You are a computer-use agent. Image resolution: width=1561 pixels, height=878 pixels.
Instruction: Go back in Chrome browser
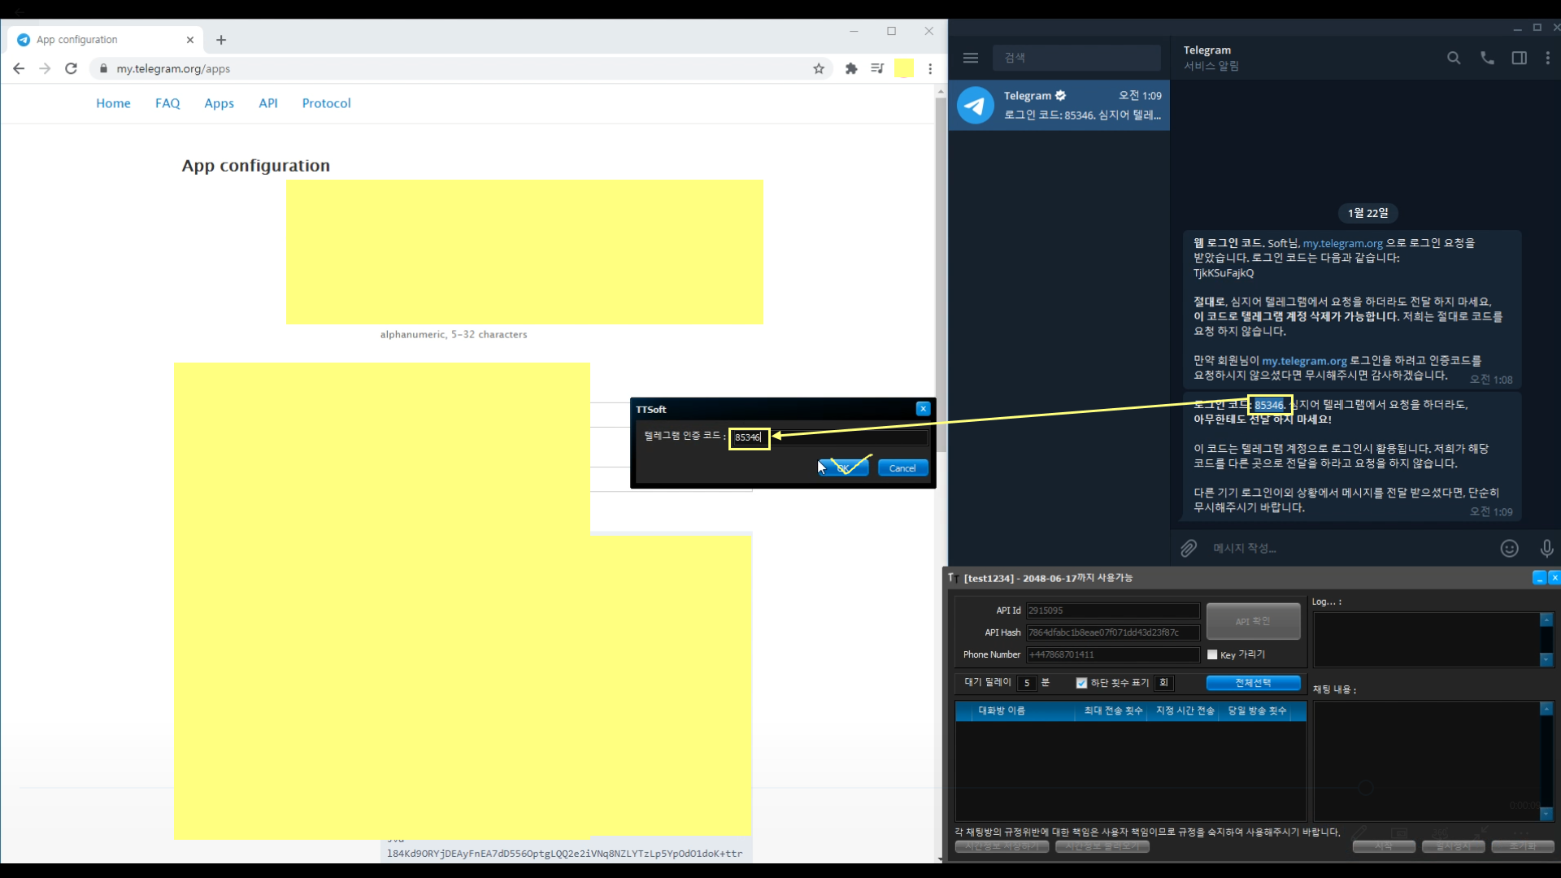pyautogui.click(x=18, y=68)
